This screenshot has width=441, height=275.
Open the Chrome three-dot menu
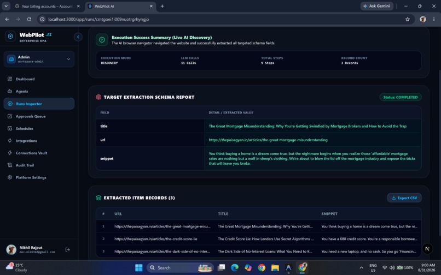click(434, 19)
